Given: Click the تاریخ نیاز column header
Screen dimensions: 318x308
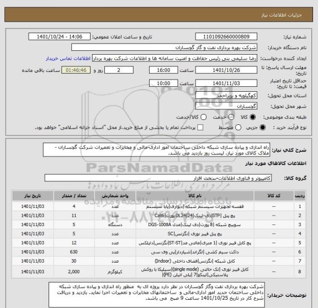Looking at the screenshot, I should tap(33, 196).
